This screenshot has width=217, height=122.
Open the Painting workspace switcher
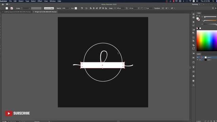[196, 4]
